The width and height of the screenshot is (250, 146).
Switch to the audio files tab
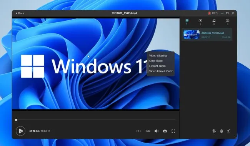tap(214, 22)
